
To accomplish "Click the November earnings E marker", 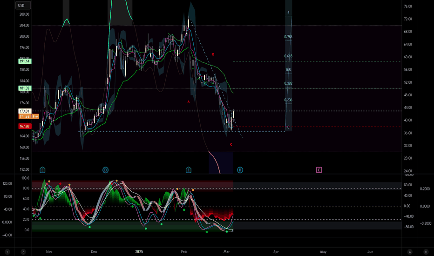I will point(42,170).
